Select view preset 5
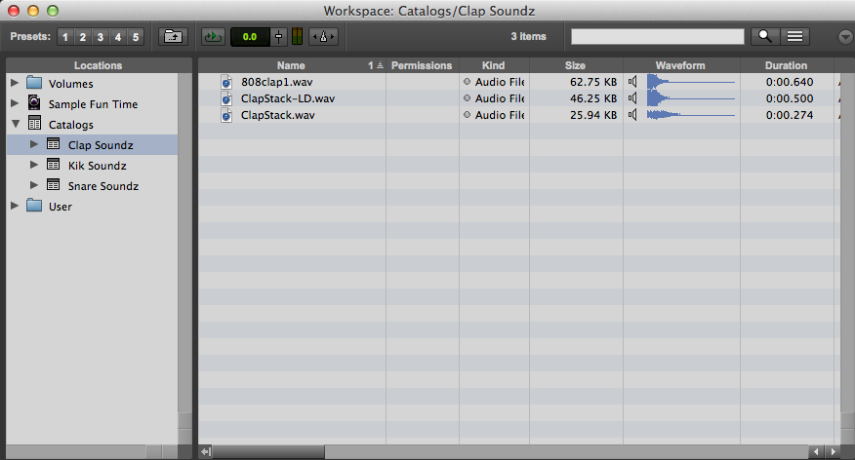855x460 pixels. [136, 37]
